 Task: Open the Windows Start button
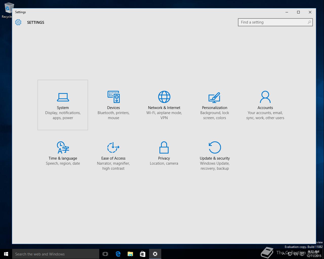[6, 254]
